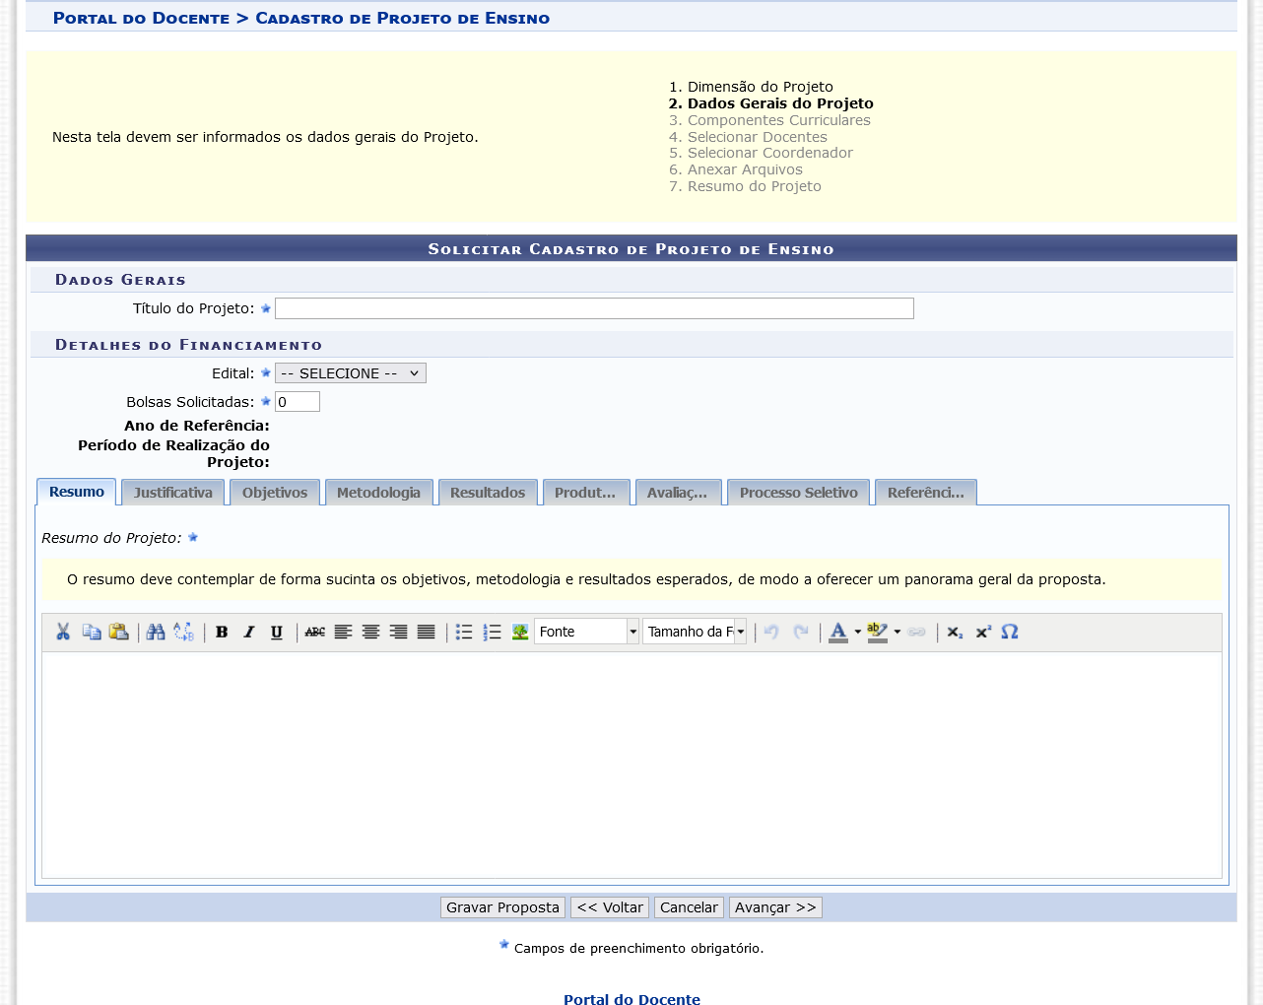Toggle Italic formatting

(249, 632)
